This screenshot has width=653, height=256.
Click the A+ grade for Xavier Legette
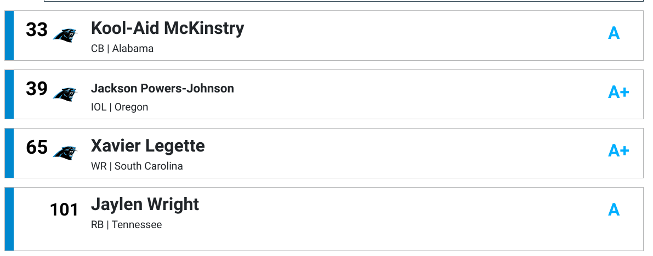point(618,150)
